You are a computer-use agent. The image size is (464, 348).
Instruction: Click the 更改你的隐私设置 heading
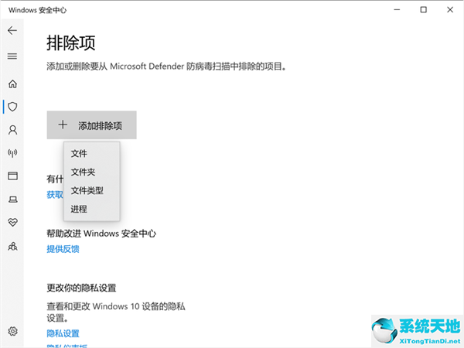pos(81,288)
